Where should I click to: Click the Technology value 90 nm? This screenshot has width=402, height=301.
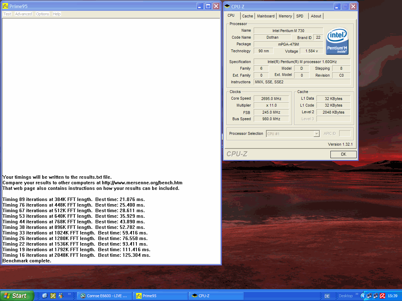[x=263, y=51]
